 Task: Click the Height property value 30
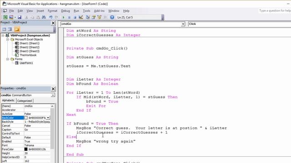(x=37, y=153)
